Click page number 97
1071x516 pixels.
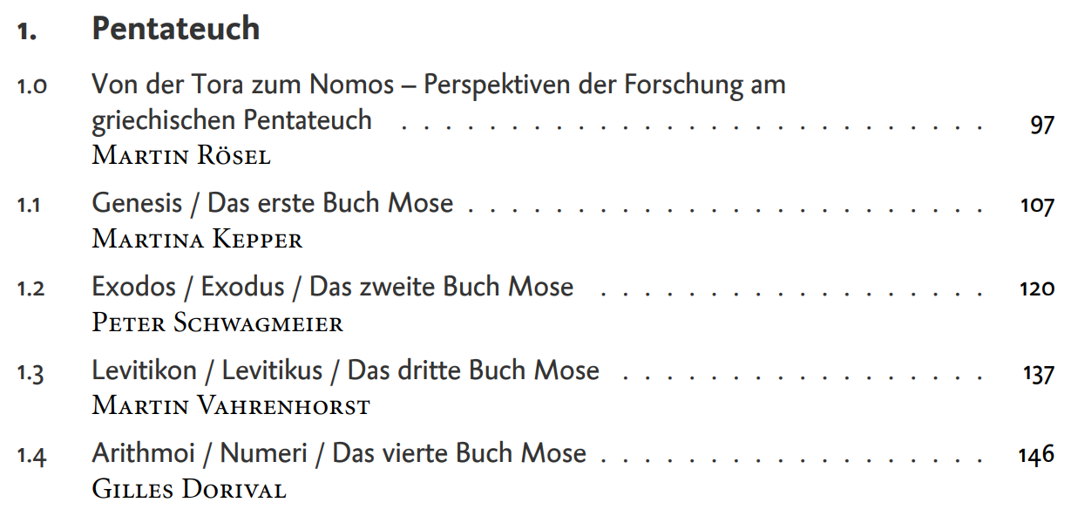[1041, 126]
